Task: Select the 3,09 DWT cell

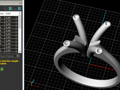Action: pos(10,24)
